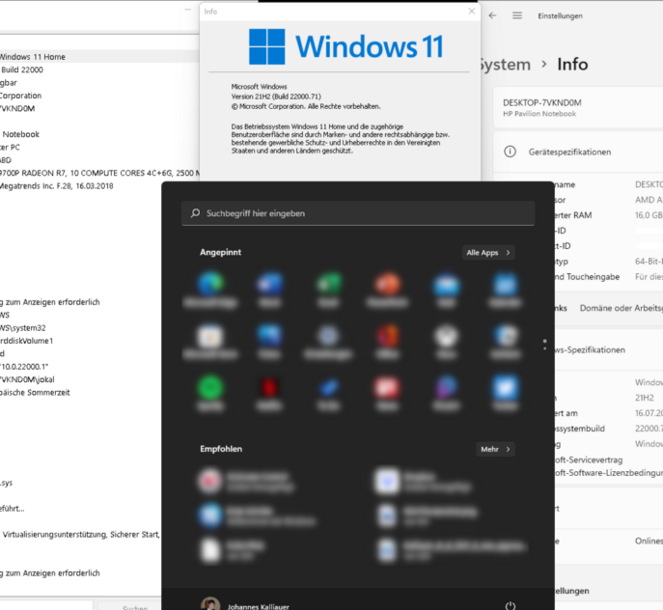
Task: Select the Notebook row in system information
Action: [20, 134]
